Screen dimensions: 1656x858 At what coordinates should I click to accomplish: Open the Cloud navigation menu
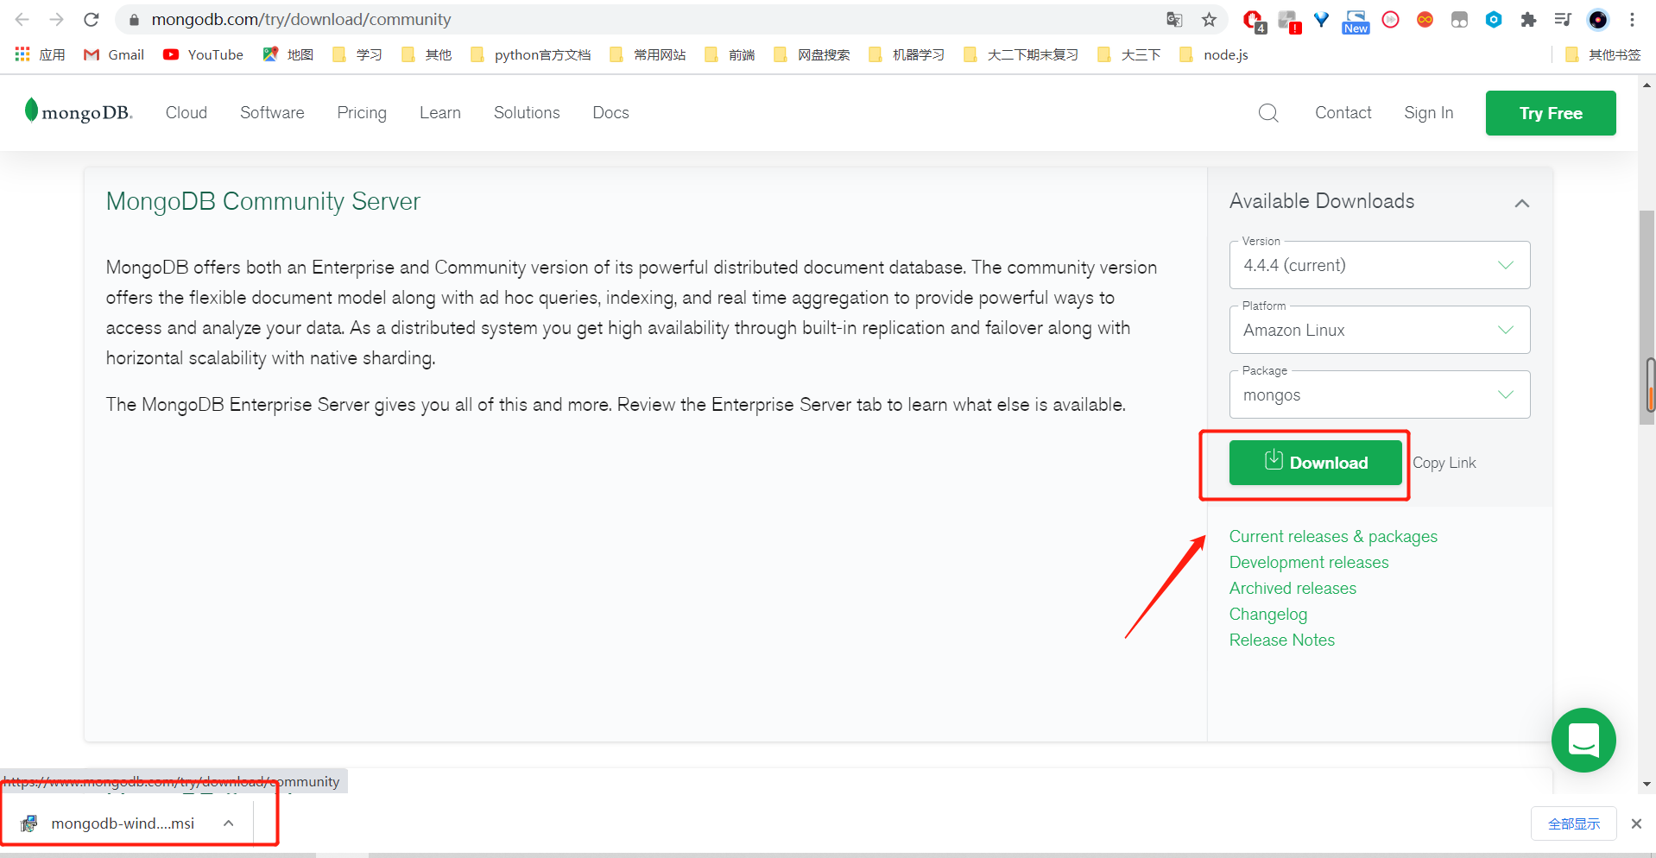pyautogui.click(x=186, y=112)
